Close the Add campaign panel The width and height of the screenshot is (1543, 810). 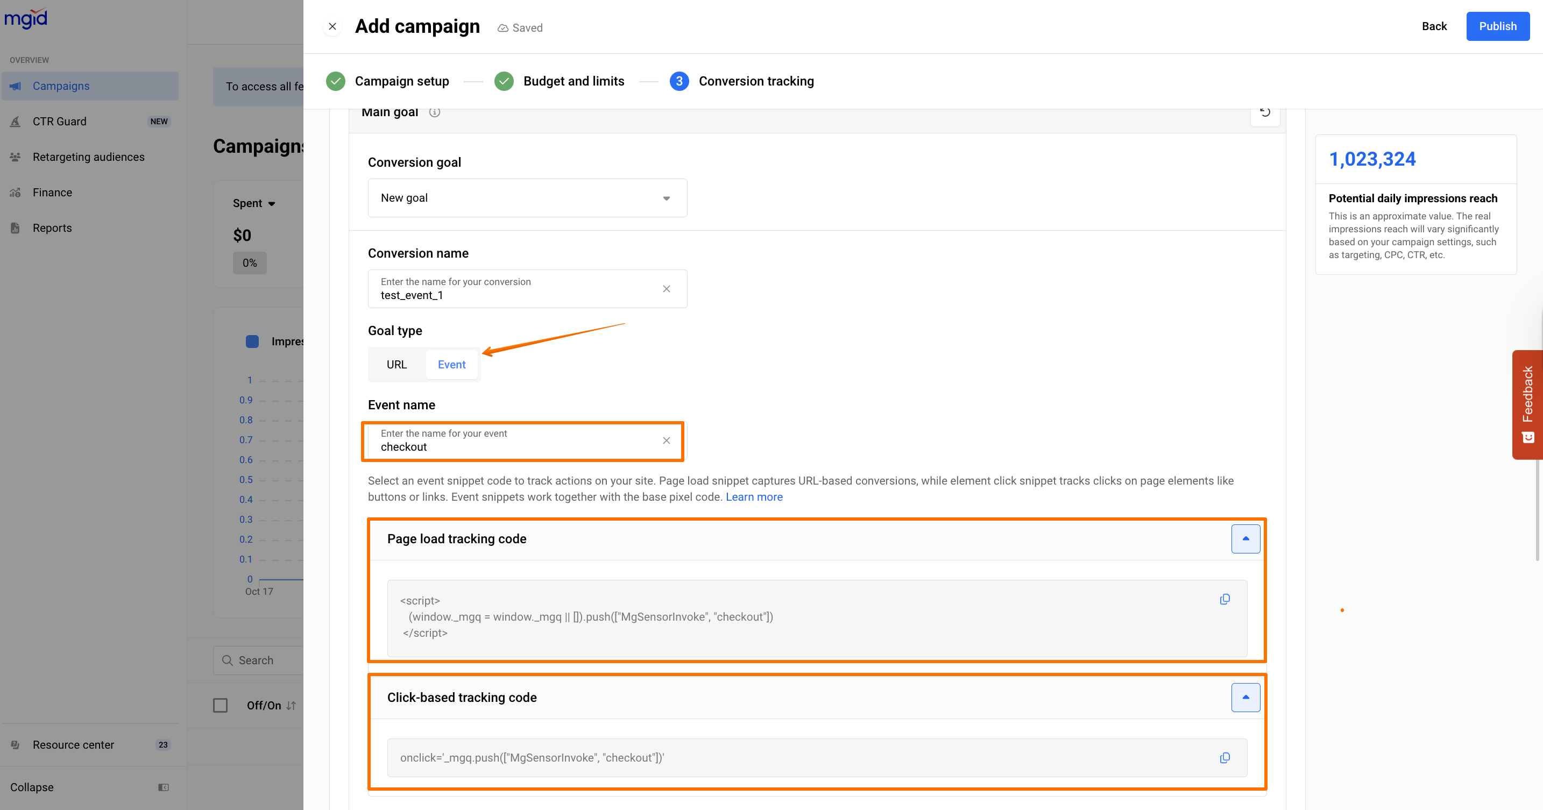[332, 26]
